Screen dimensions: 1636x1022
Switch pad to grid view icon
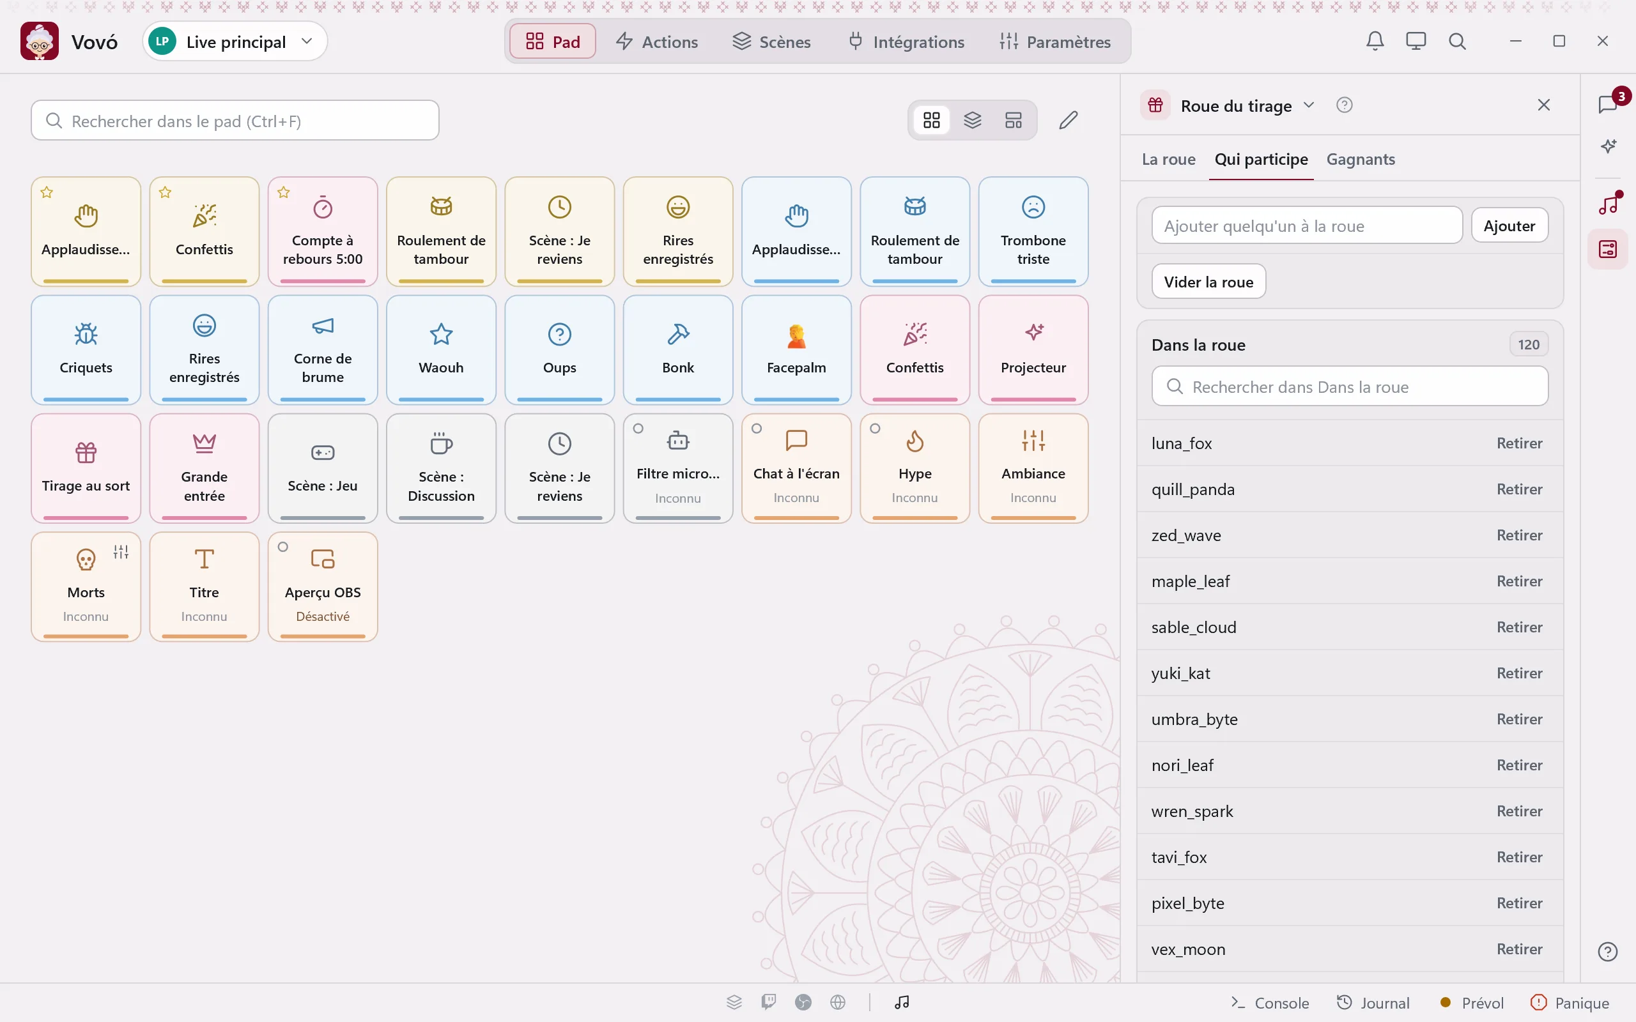pos(932,120)
